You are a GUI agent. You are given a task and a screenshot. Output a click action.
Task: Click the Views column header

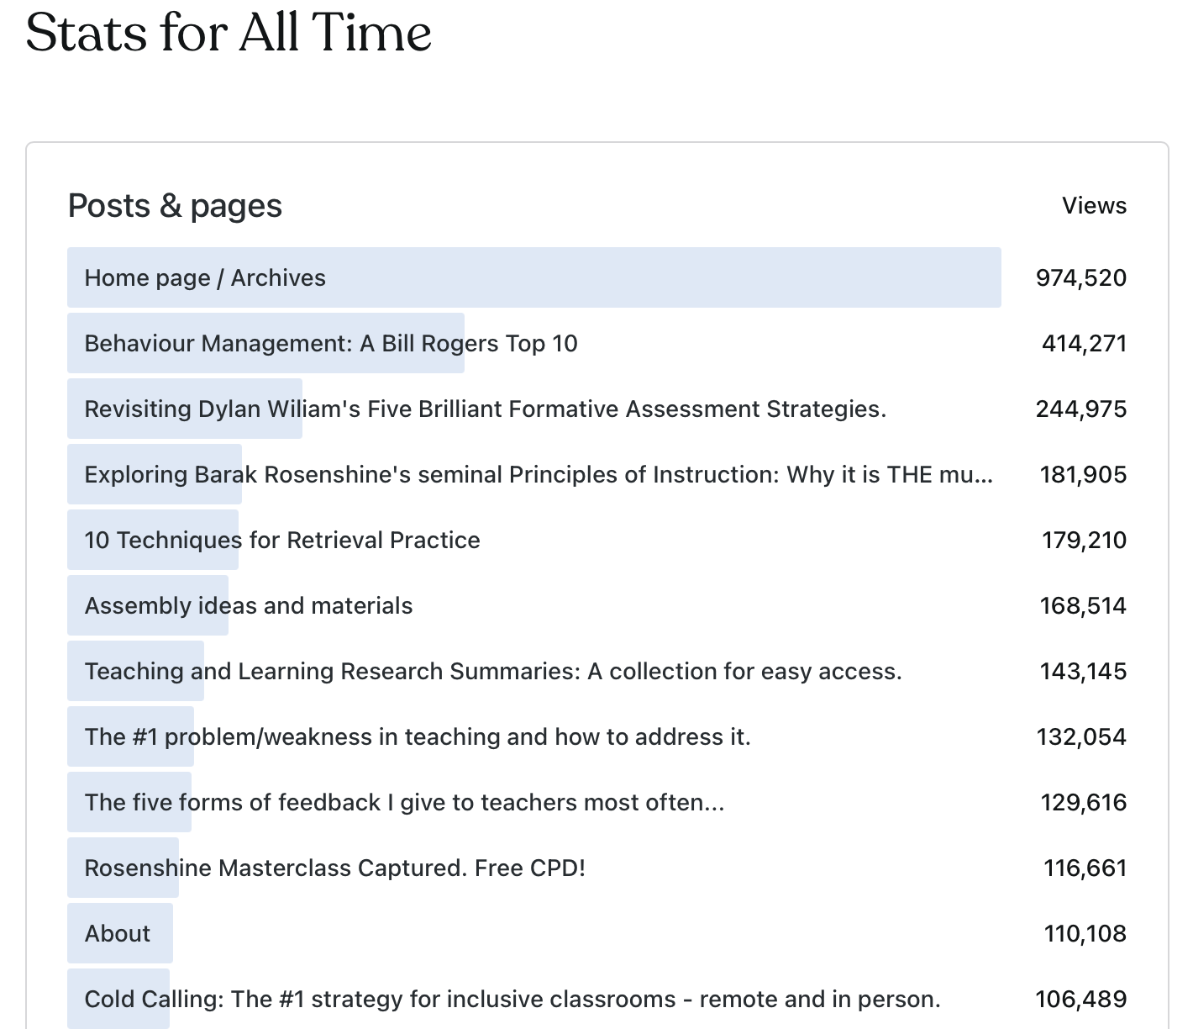point(1094,206)
